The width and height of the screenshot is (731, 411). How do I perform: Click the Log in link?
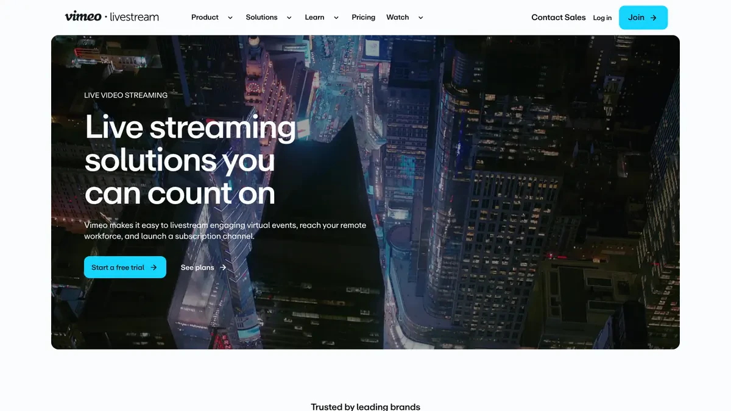602,18
